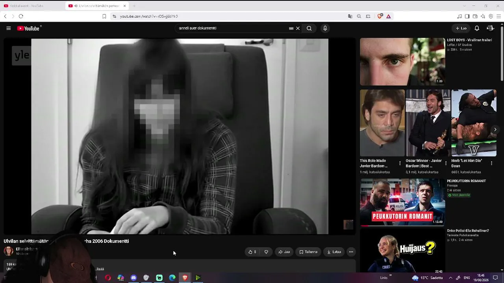Open Microsoft Edge from the taskbar

click(172, 278)
